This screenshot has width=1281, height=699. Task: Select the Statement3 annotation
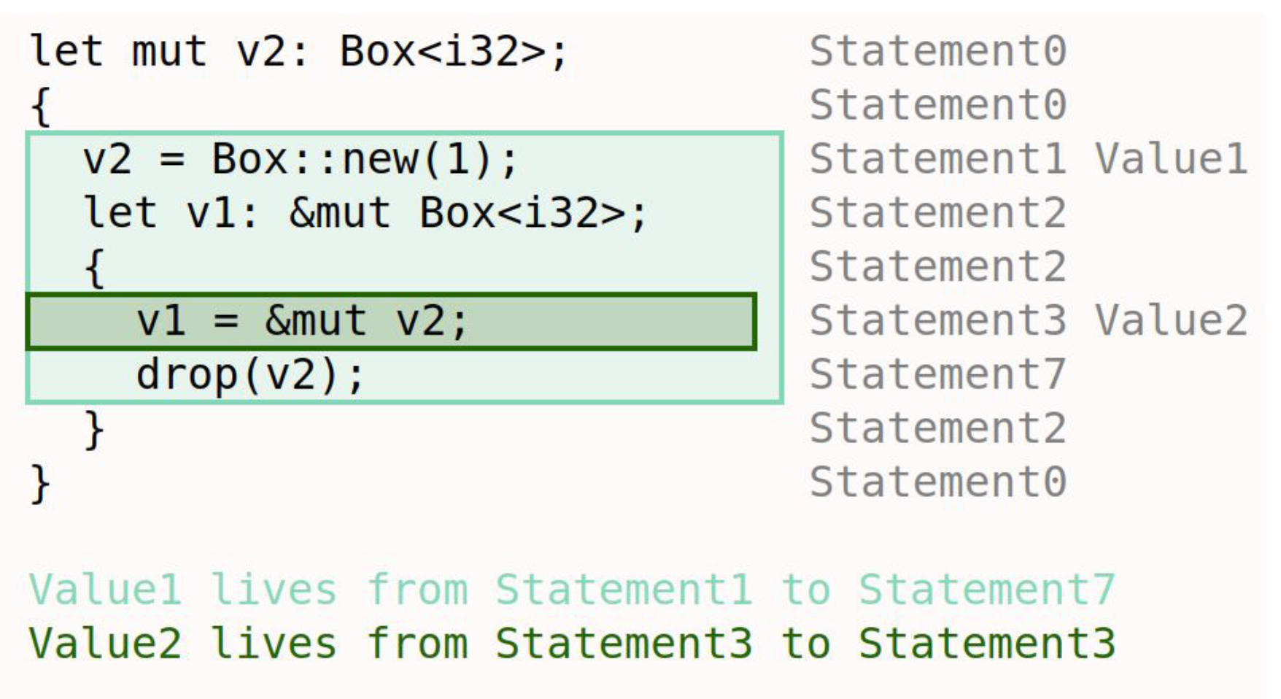pos(937,321)
